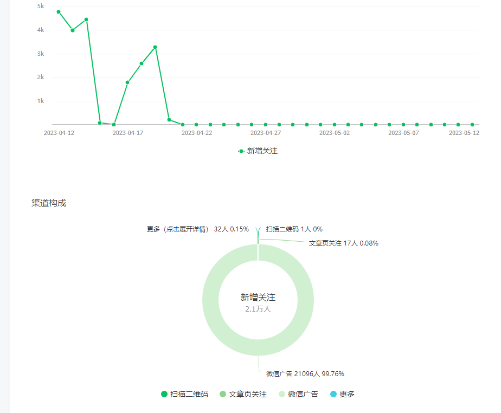
Task: Toggle 文章页关注 legend item
Action: tap(243, 394)
